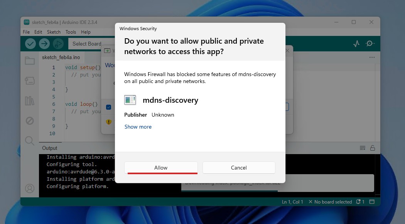The height and width of the screenshot is (224, 405).
Task: Expand the Select Board dropdown
Action: click(87, 44)
